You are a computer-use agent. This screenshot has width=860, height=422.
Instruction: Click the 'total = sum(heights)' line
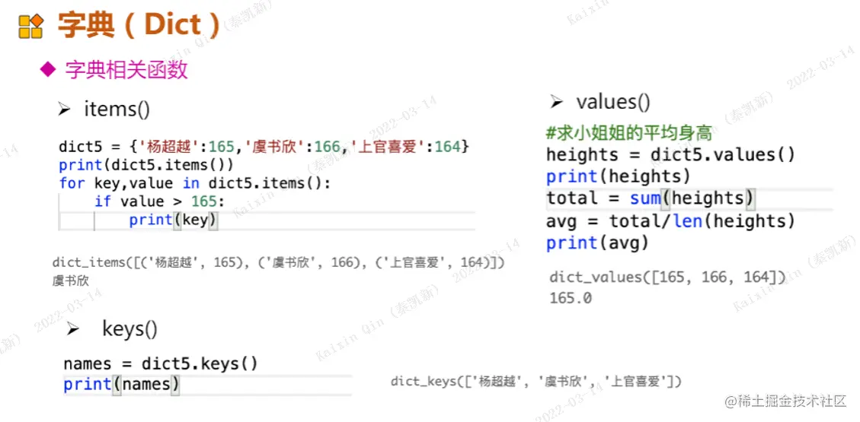point(651,198)
